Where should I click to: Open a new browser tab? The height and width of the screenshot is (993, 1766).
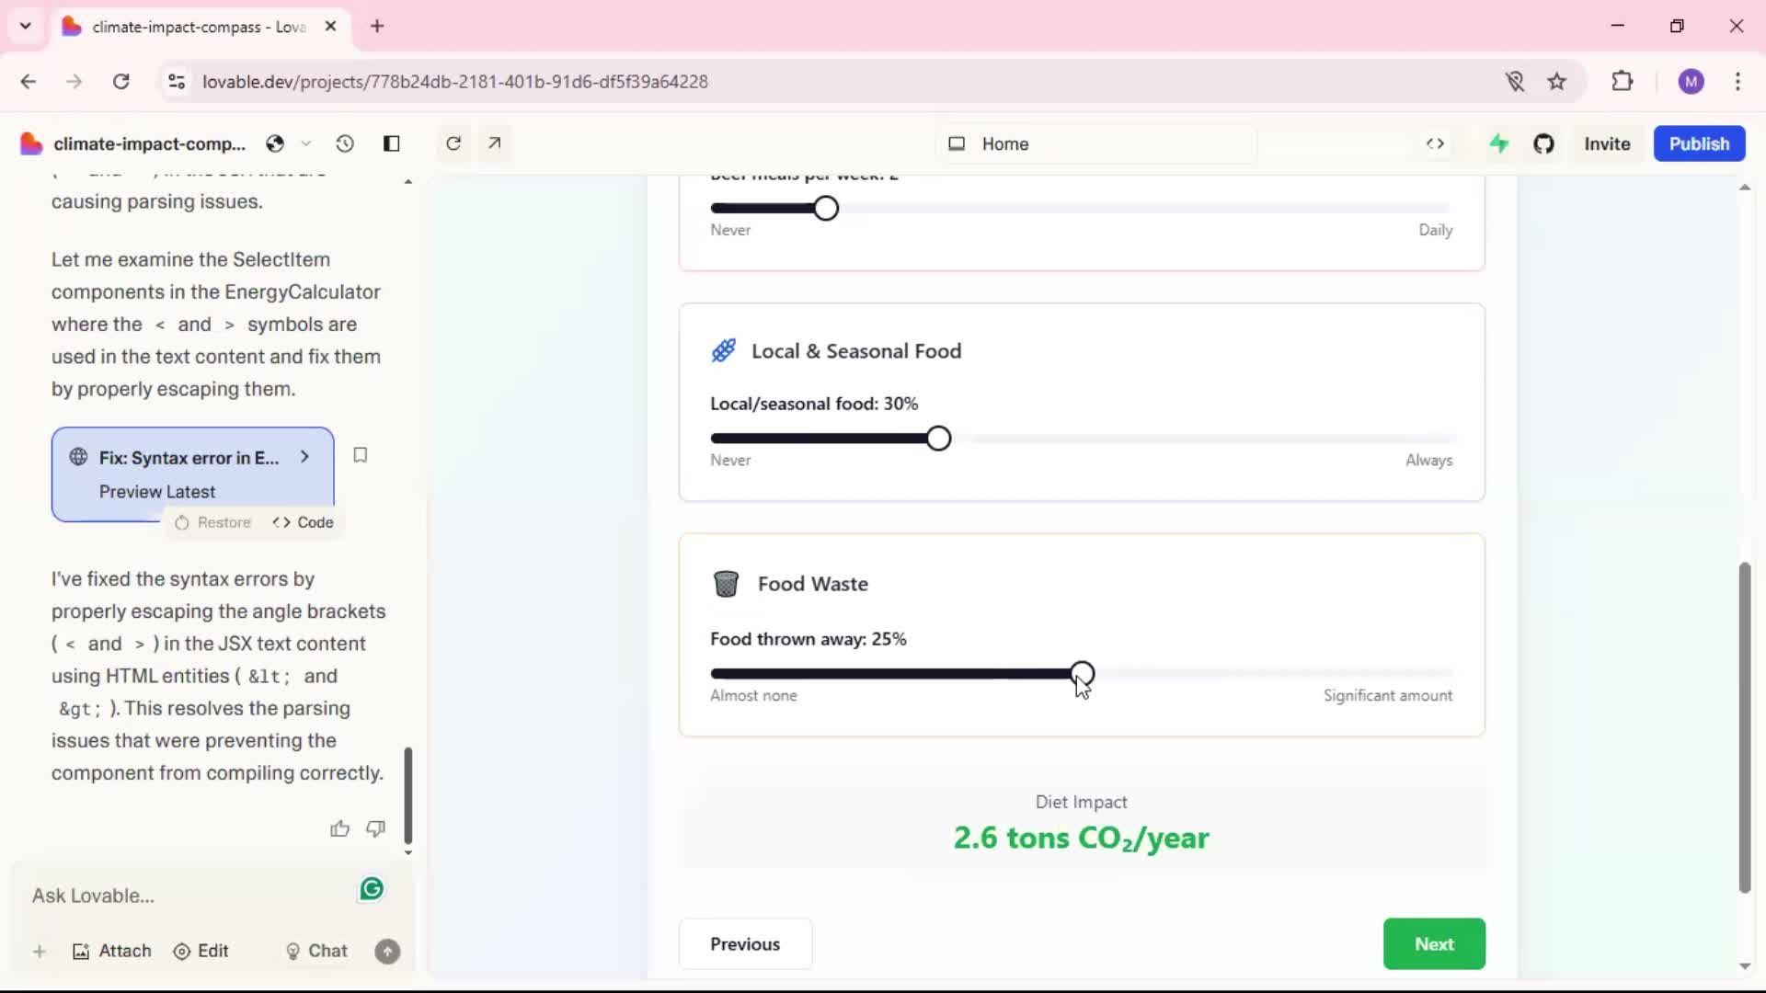pos(377,26)
